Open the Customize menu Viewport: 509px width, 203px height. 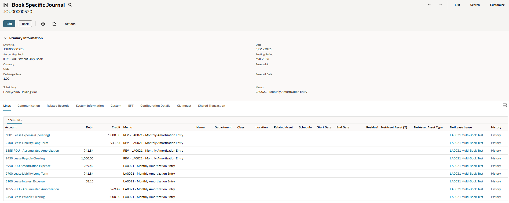(x=497, y=5)
